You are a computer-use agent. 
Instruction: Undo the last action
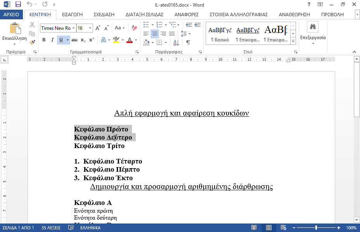point(29,4)
